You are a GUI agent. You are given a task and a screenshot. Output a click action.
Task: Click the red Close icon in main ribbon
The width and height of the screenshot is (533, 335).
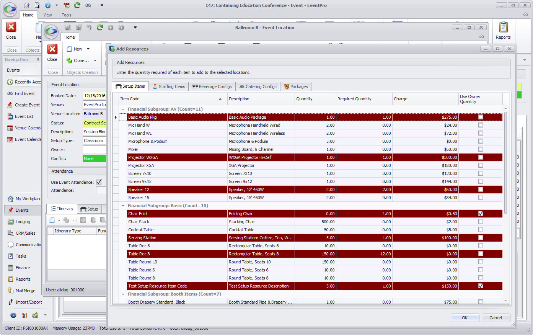point(11,27)
